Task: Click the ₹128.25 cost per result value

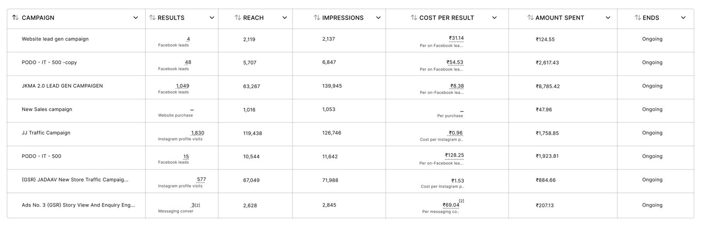Action: 455,155
